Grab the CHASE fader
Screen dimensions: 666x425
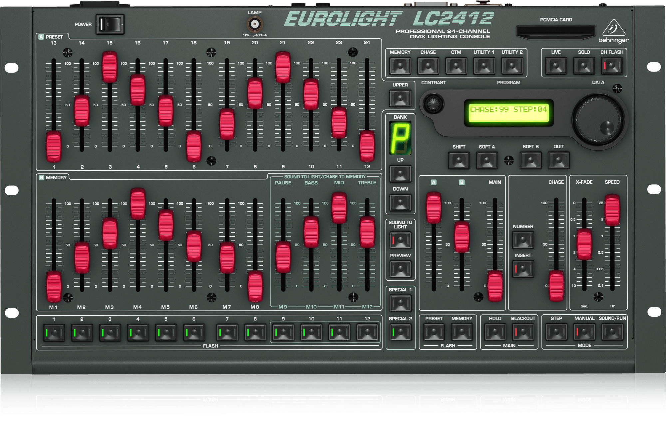(x=556, y=286)
